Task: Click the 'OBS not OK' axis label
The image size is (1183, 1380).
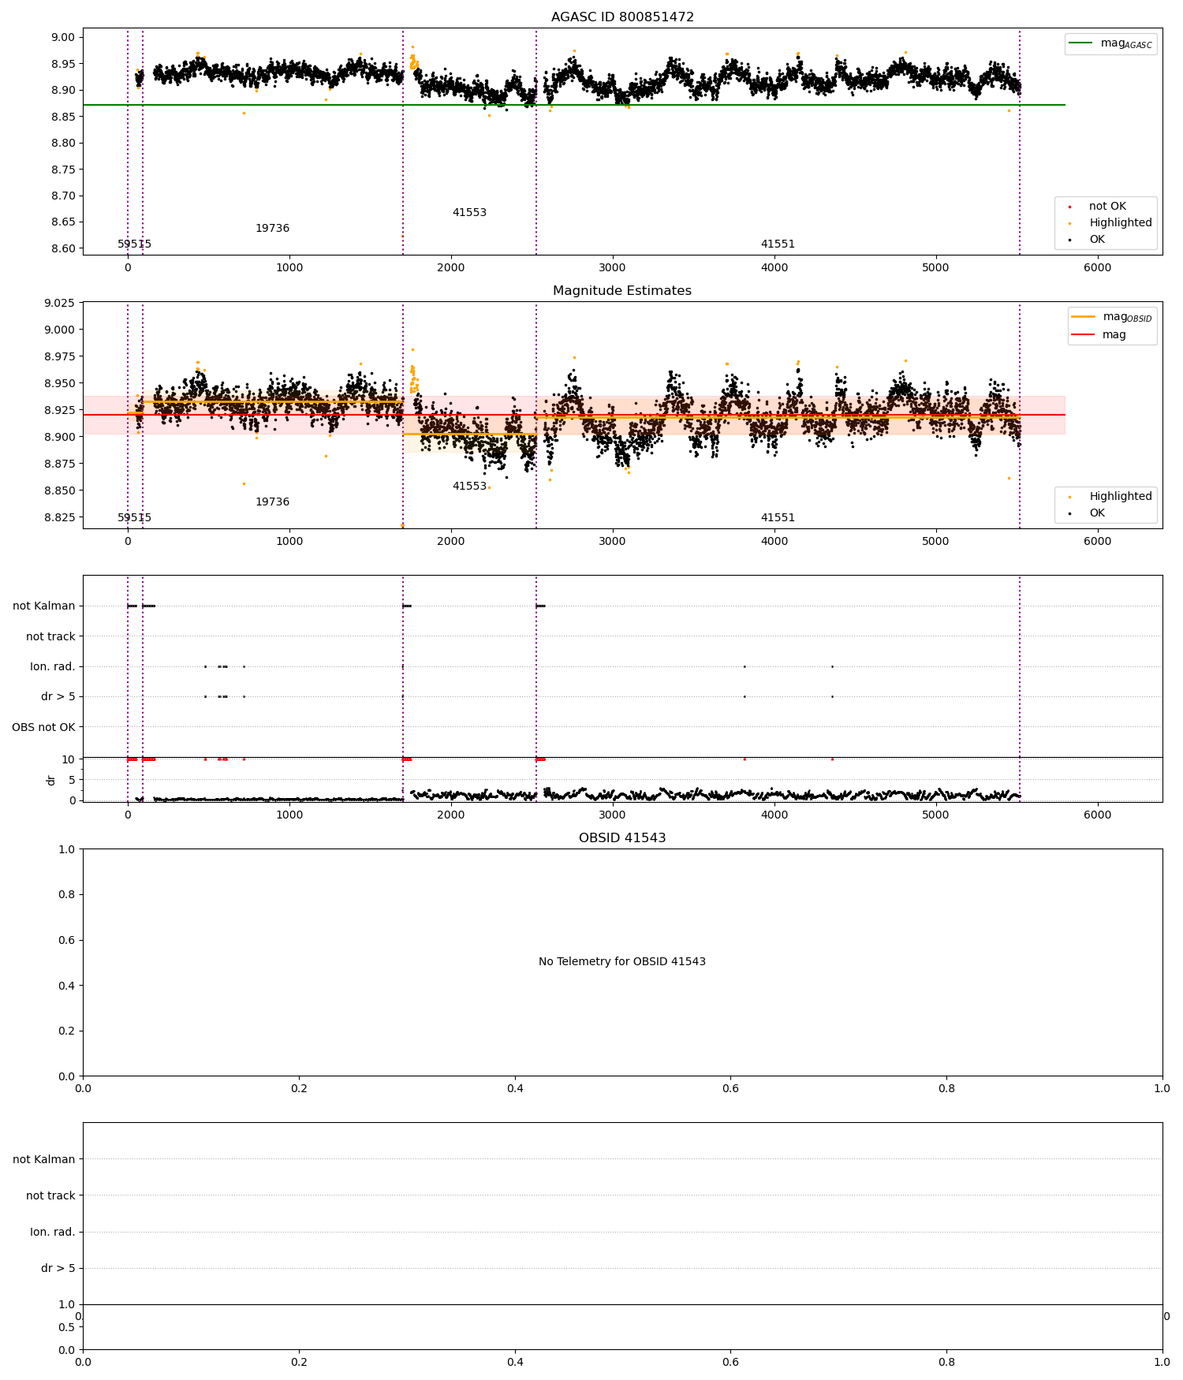Action: coord(43,727)
